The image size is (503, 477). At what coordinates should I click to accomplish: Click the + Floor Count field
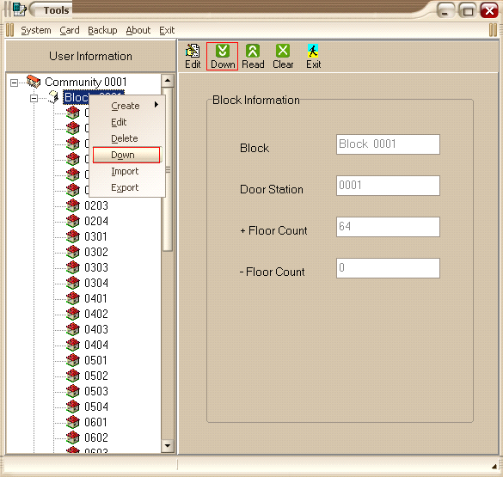point(388,227)
